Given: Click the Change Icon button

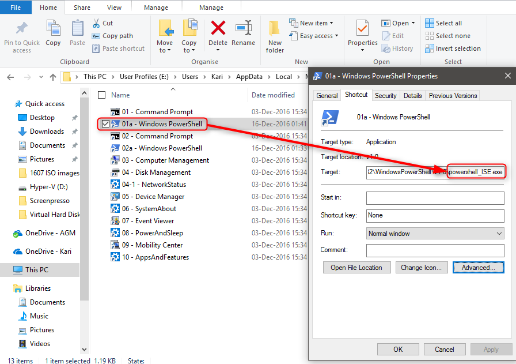Looking at the screenshot, I should coord(421,268).
